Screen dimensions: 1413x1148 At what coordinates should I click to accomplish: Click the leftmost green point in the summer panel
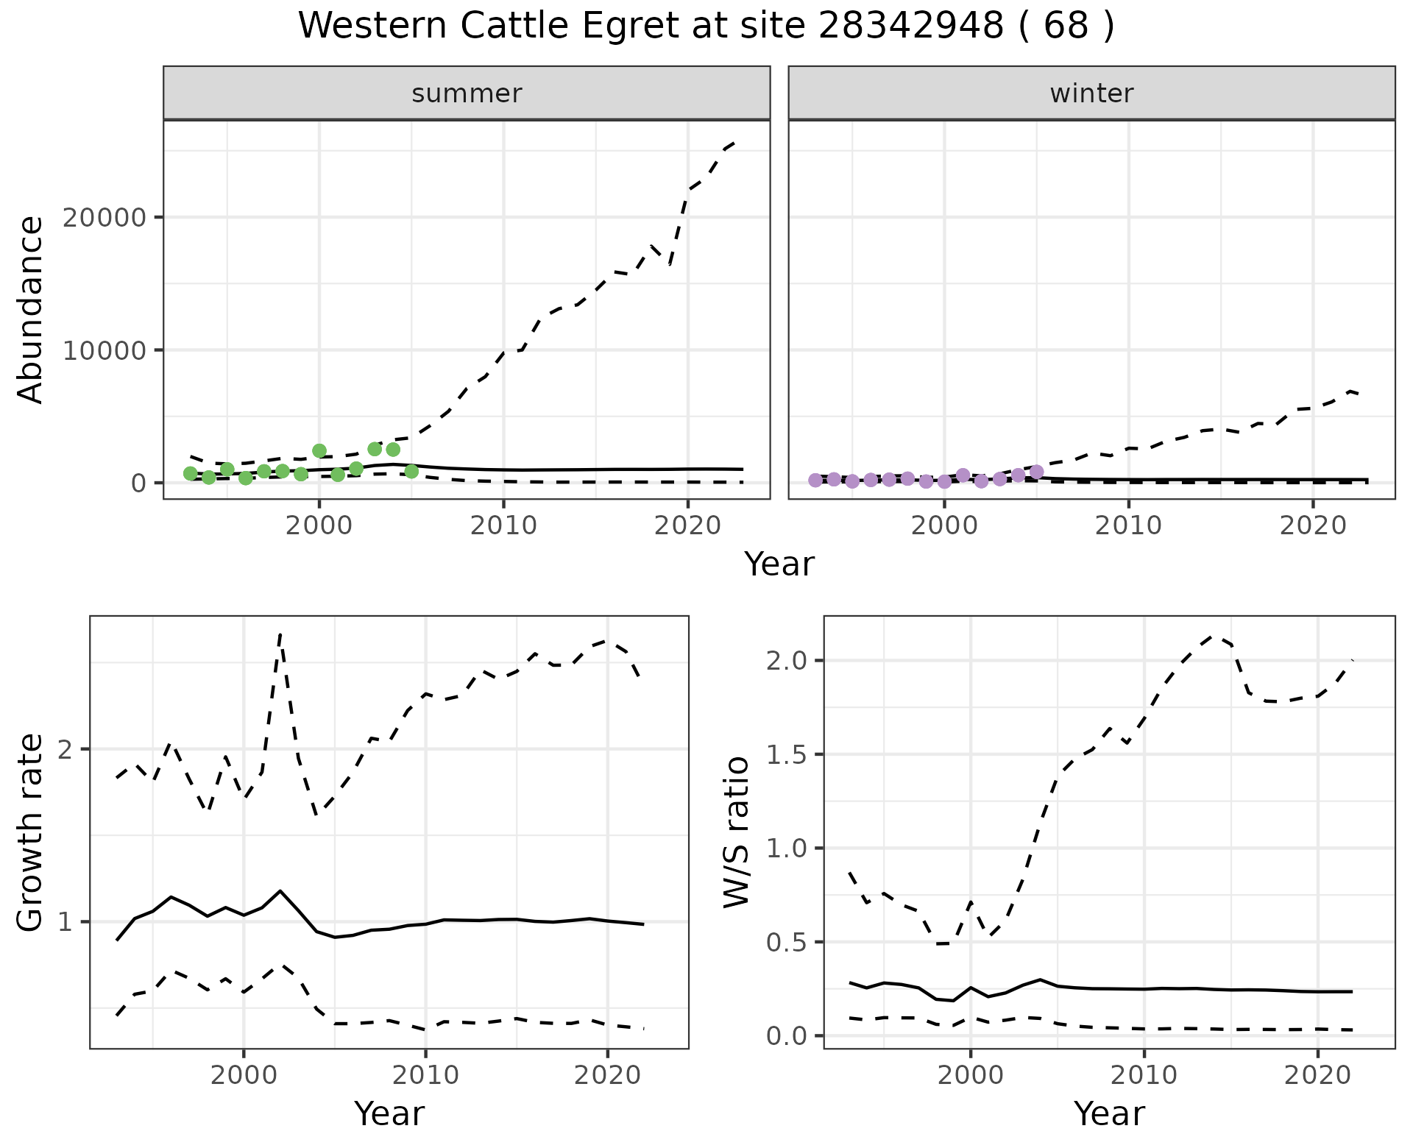191,473
